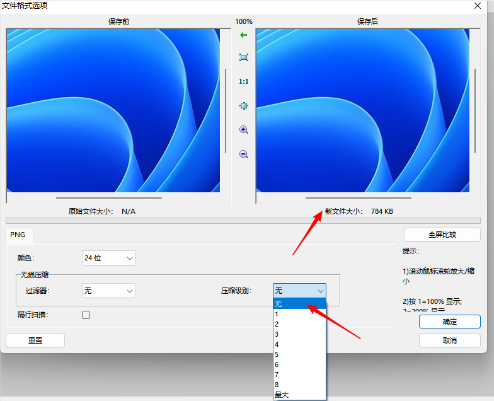
Task: Click the 重置 button
Action: coord(35,340)
